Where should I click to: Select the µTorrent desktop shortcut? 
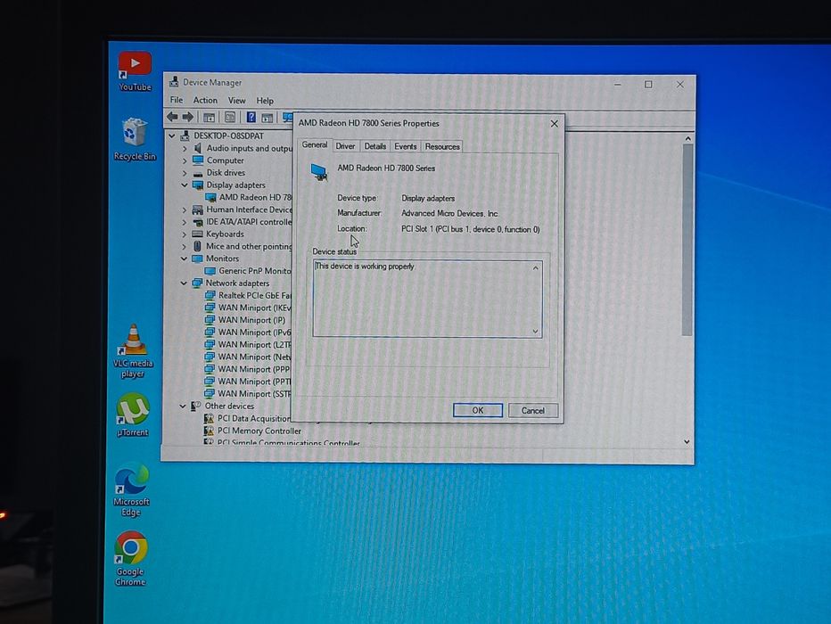coord(133,415)
